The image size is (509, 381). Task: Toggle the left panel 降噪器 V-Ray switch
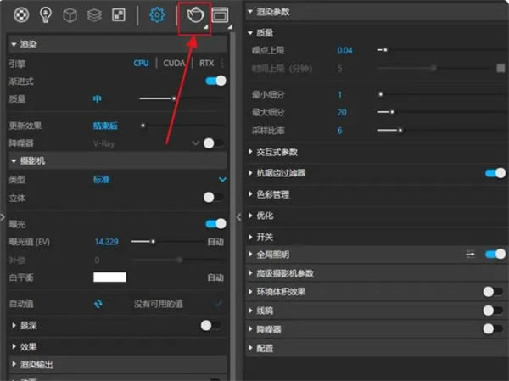click(213, 143)
